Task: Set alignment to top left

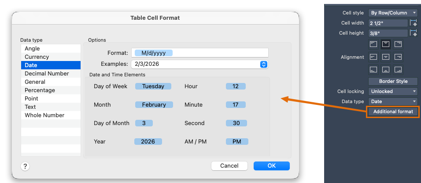Action: click(373, 44)
